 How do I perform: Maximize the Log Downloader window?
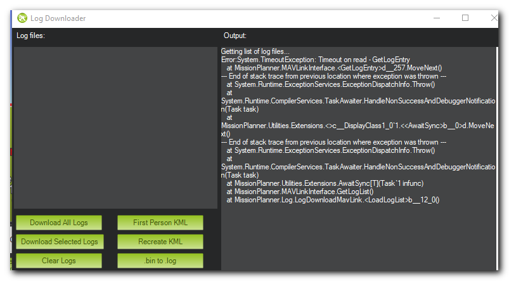pyautogui.click(x=465, y=18)
